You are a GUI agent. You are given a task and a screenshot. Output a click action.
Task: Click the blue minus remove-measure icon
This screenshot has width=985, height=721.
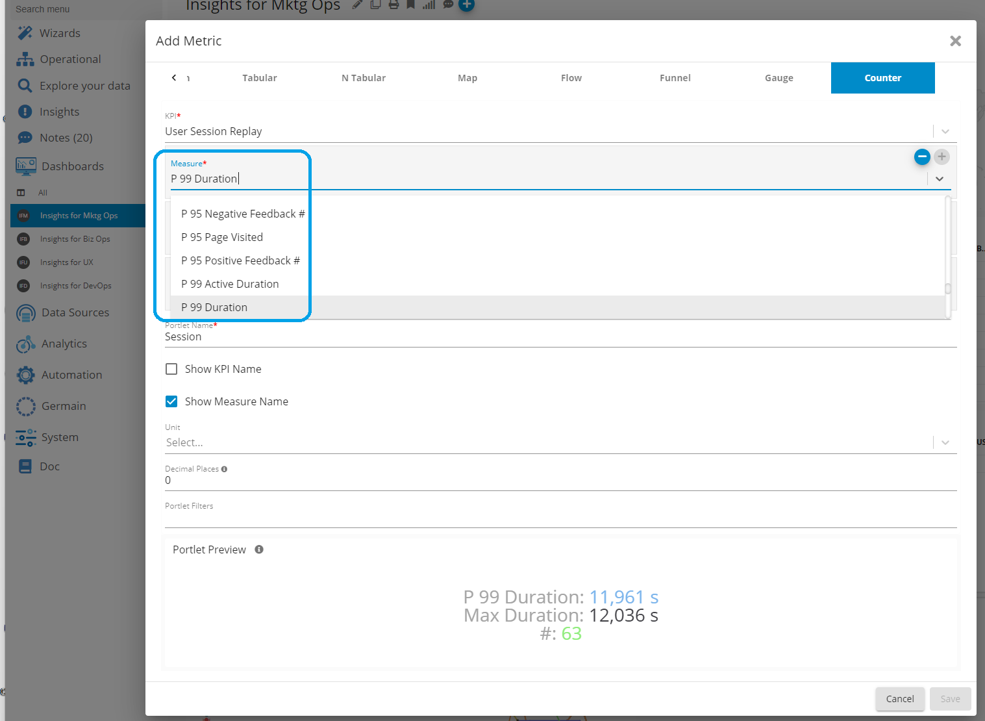click(921, 157)
